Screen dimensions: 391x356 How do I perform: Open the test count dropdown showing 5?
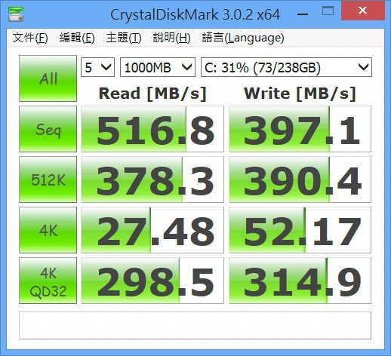(x=97, y=67)
